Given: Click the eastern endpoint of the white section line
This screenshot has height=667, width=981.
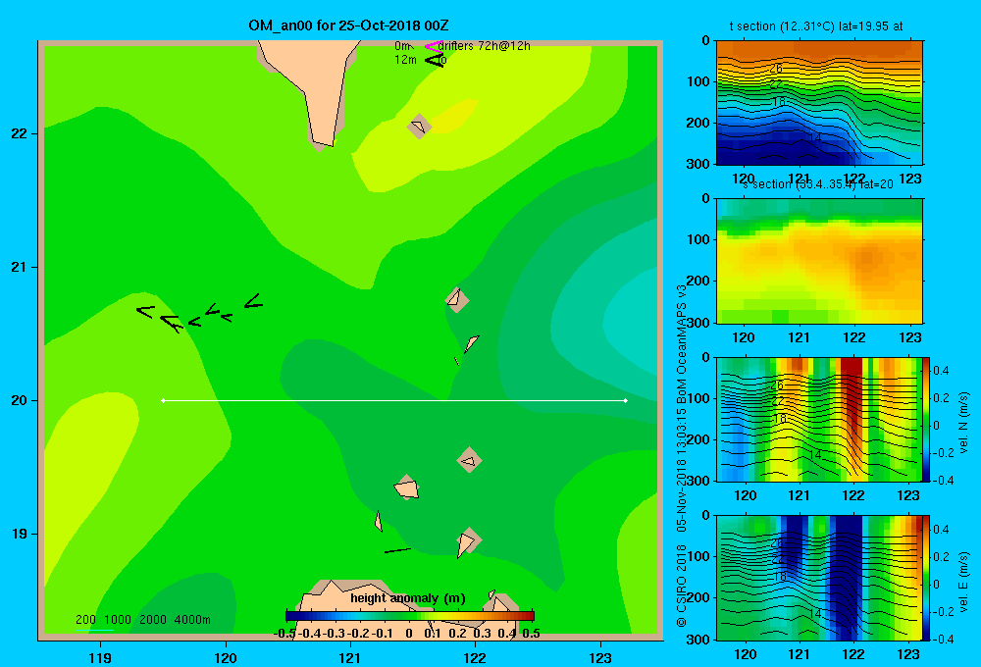Looking at the screenshot, I should [x=626, y=400].
